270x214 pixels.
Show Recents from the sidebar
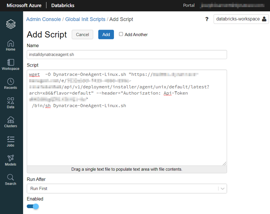[x=11, y=84]
